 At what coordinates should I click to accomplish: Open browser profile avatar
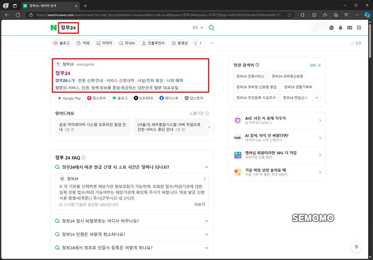tap(6, 6)
